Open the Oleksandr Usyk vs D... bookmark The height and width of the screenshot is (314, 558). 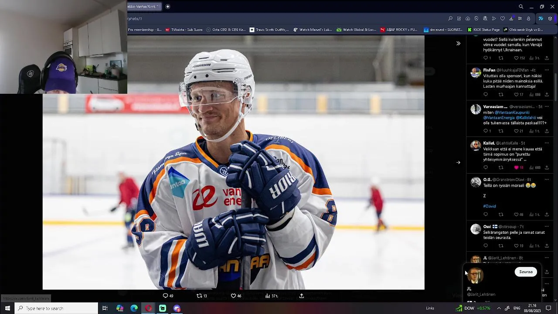click(x=523, y=30)
